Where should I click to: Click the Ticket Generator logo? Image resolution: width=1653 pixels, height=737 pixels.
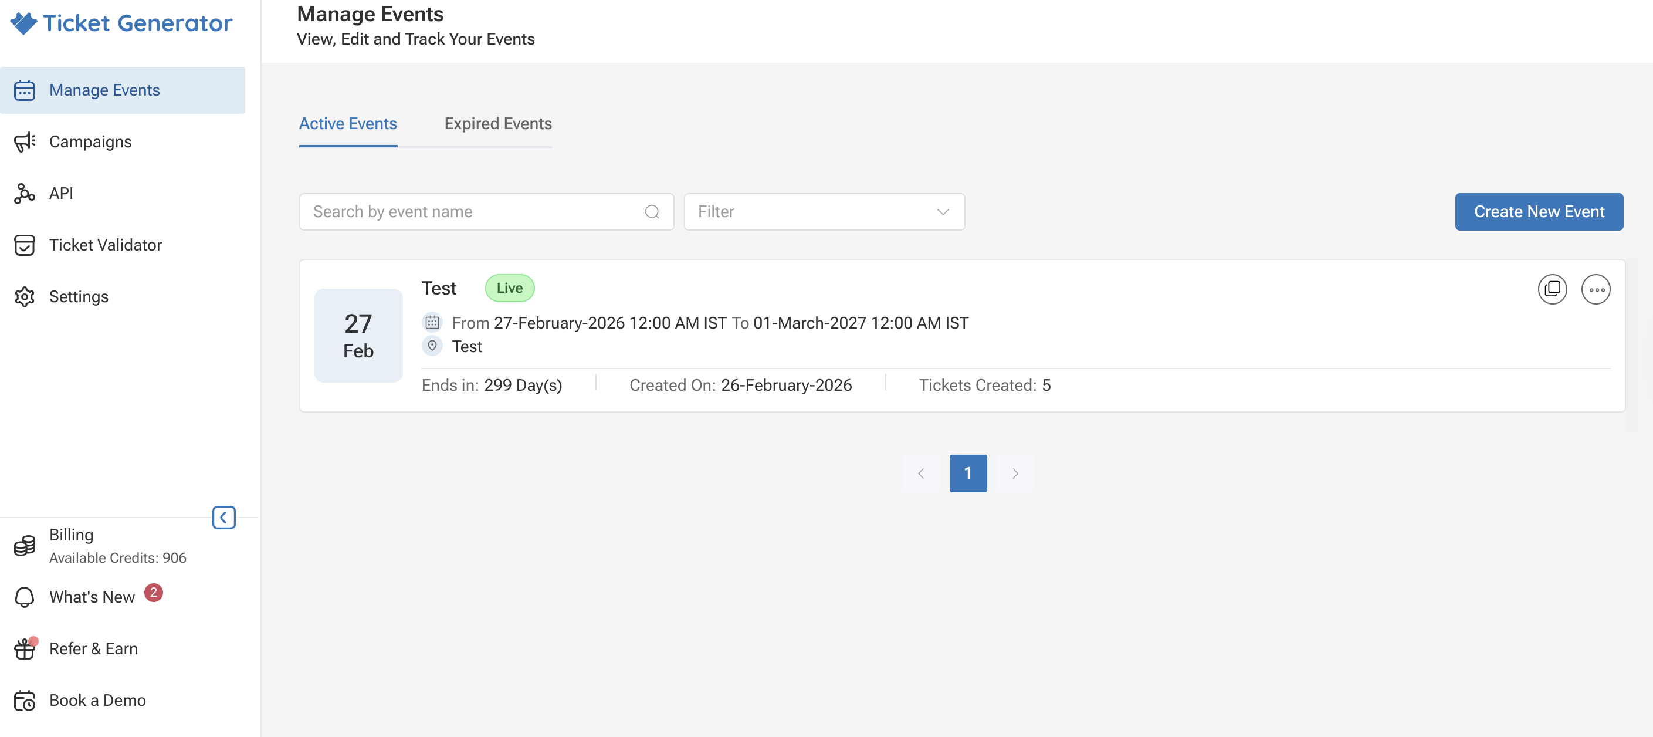tap(121, 23)
